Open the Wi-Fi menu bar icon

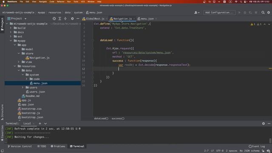[x=236, y=2]
